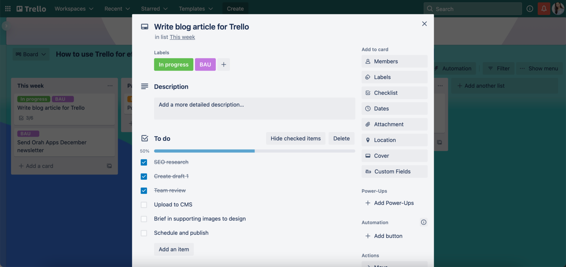Uncheck the SEO research checklist item
The width and height of the screenshot is (566, 267).
tap(144, 162)
